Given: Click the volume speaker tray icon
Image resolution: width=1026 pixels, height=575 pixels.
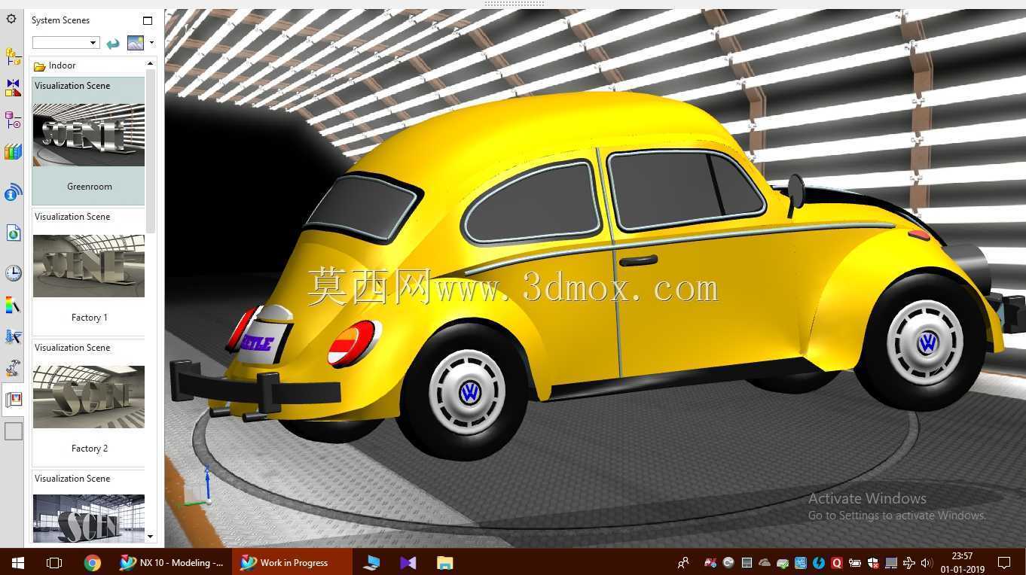Looking at the screenshot, I should click(927, 562).
